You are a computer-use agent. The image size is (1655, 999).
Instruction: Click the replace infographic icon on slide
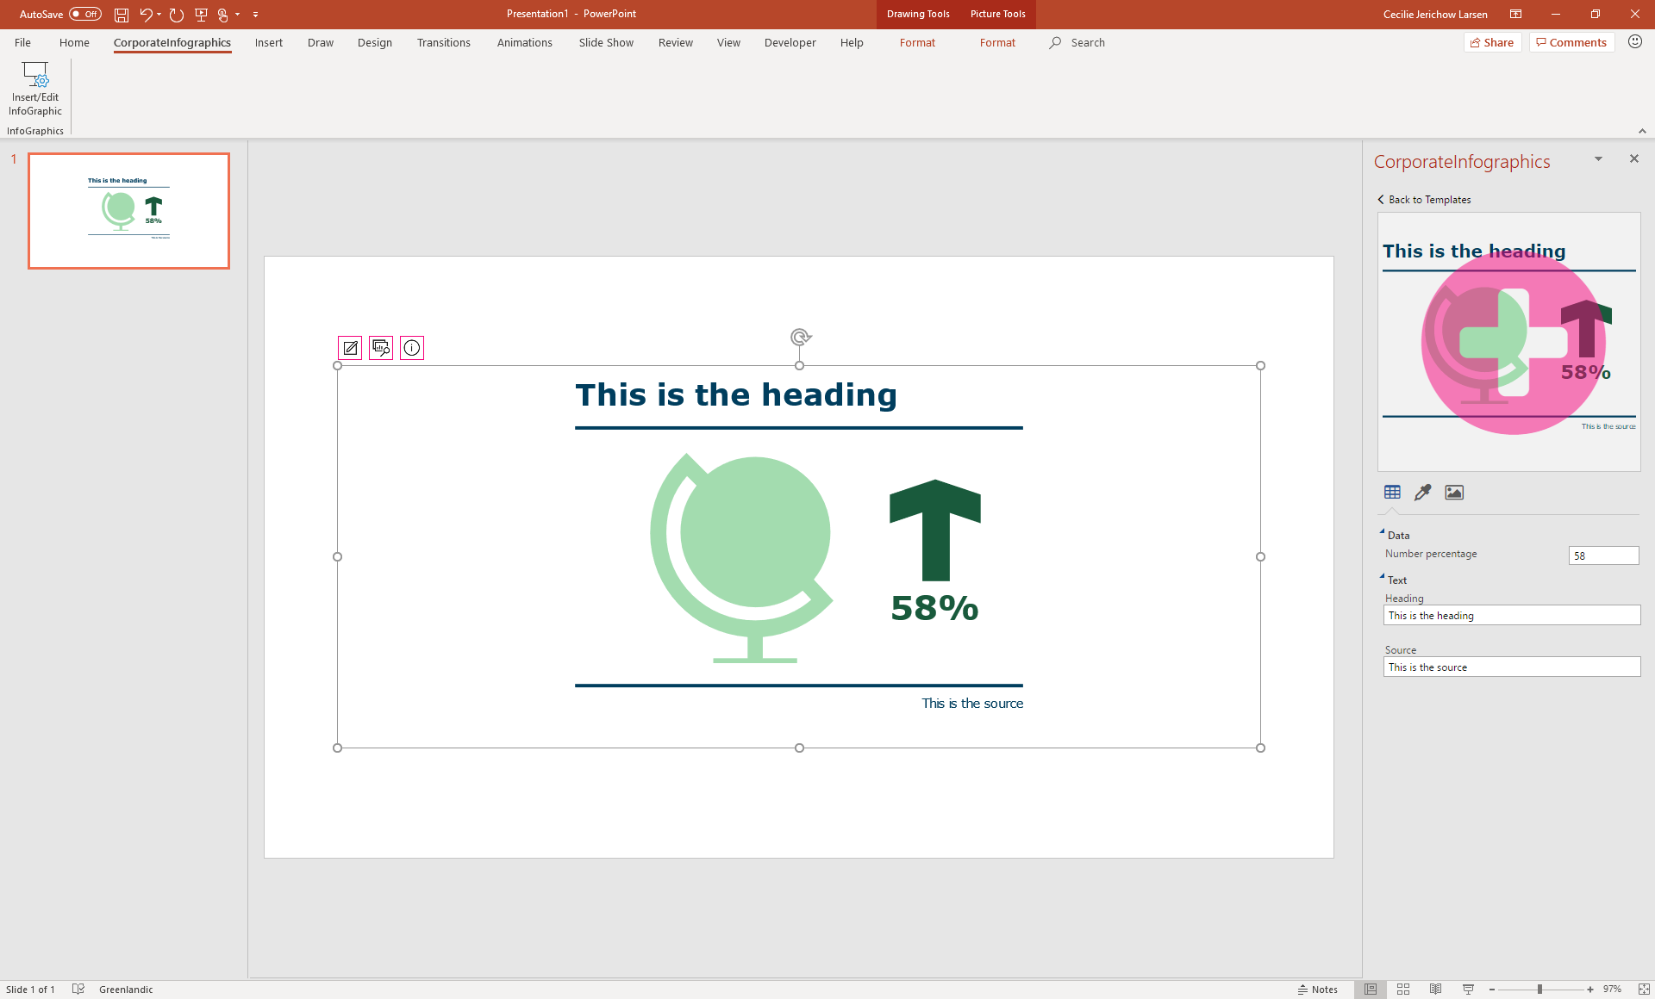pyautogui.click(x=381, y=348)
